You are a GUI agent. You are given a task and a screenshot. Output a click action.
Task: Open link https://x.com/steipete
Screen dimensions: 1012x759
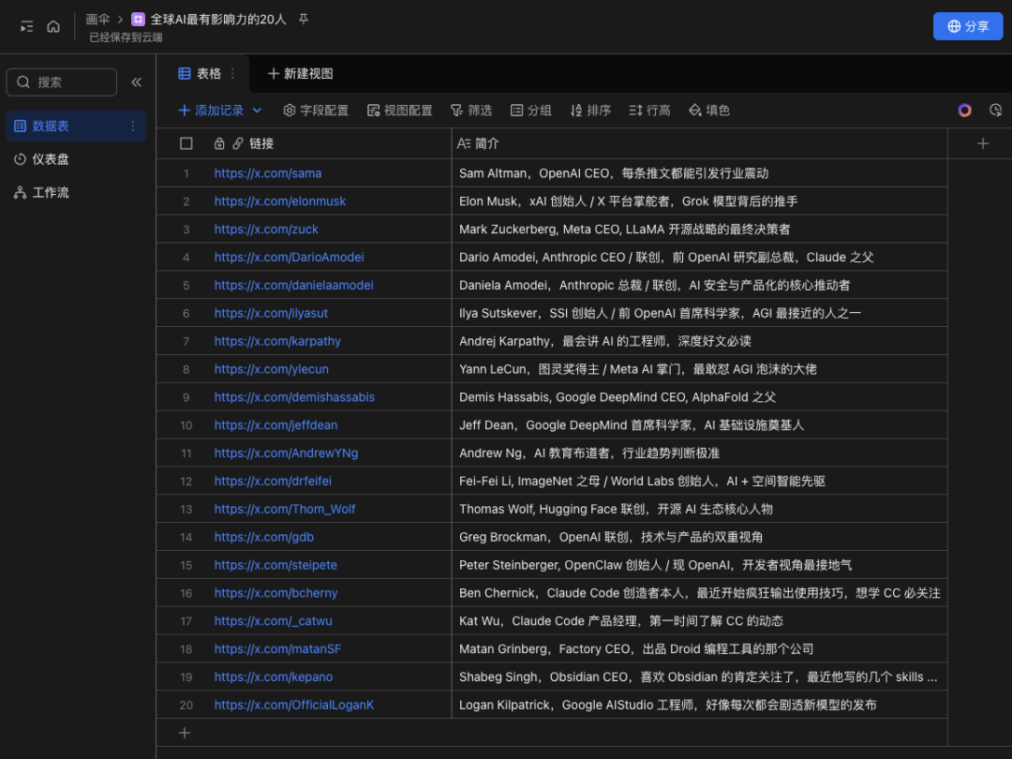coord(275,565)
